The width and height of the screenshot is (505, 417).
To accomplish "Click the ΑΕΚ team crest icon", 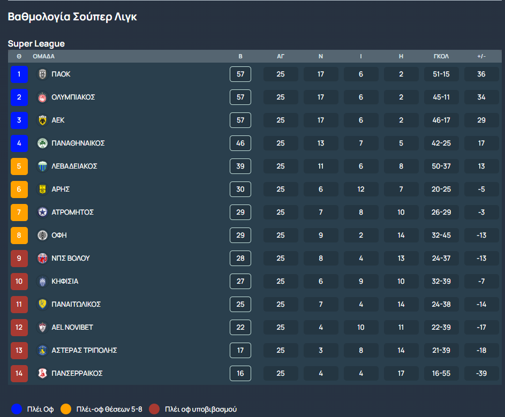I will [x=42, y=120].
